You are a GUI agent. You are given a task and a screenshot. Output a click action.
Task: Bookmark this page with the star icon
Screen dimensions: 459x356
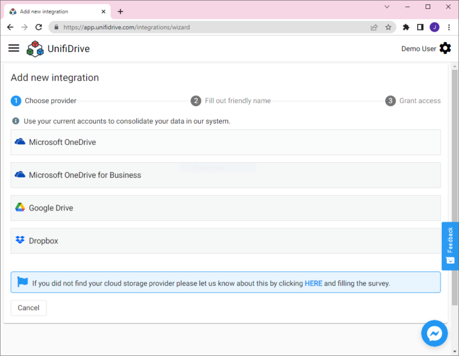388,27
